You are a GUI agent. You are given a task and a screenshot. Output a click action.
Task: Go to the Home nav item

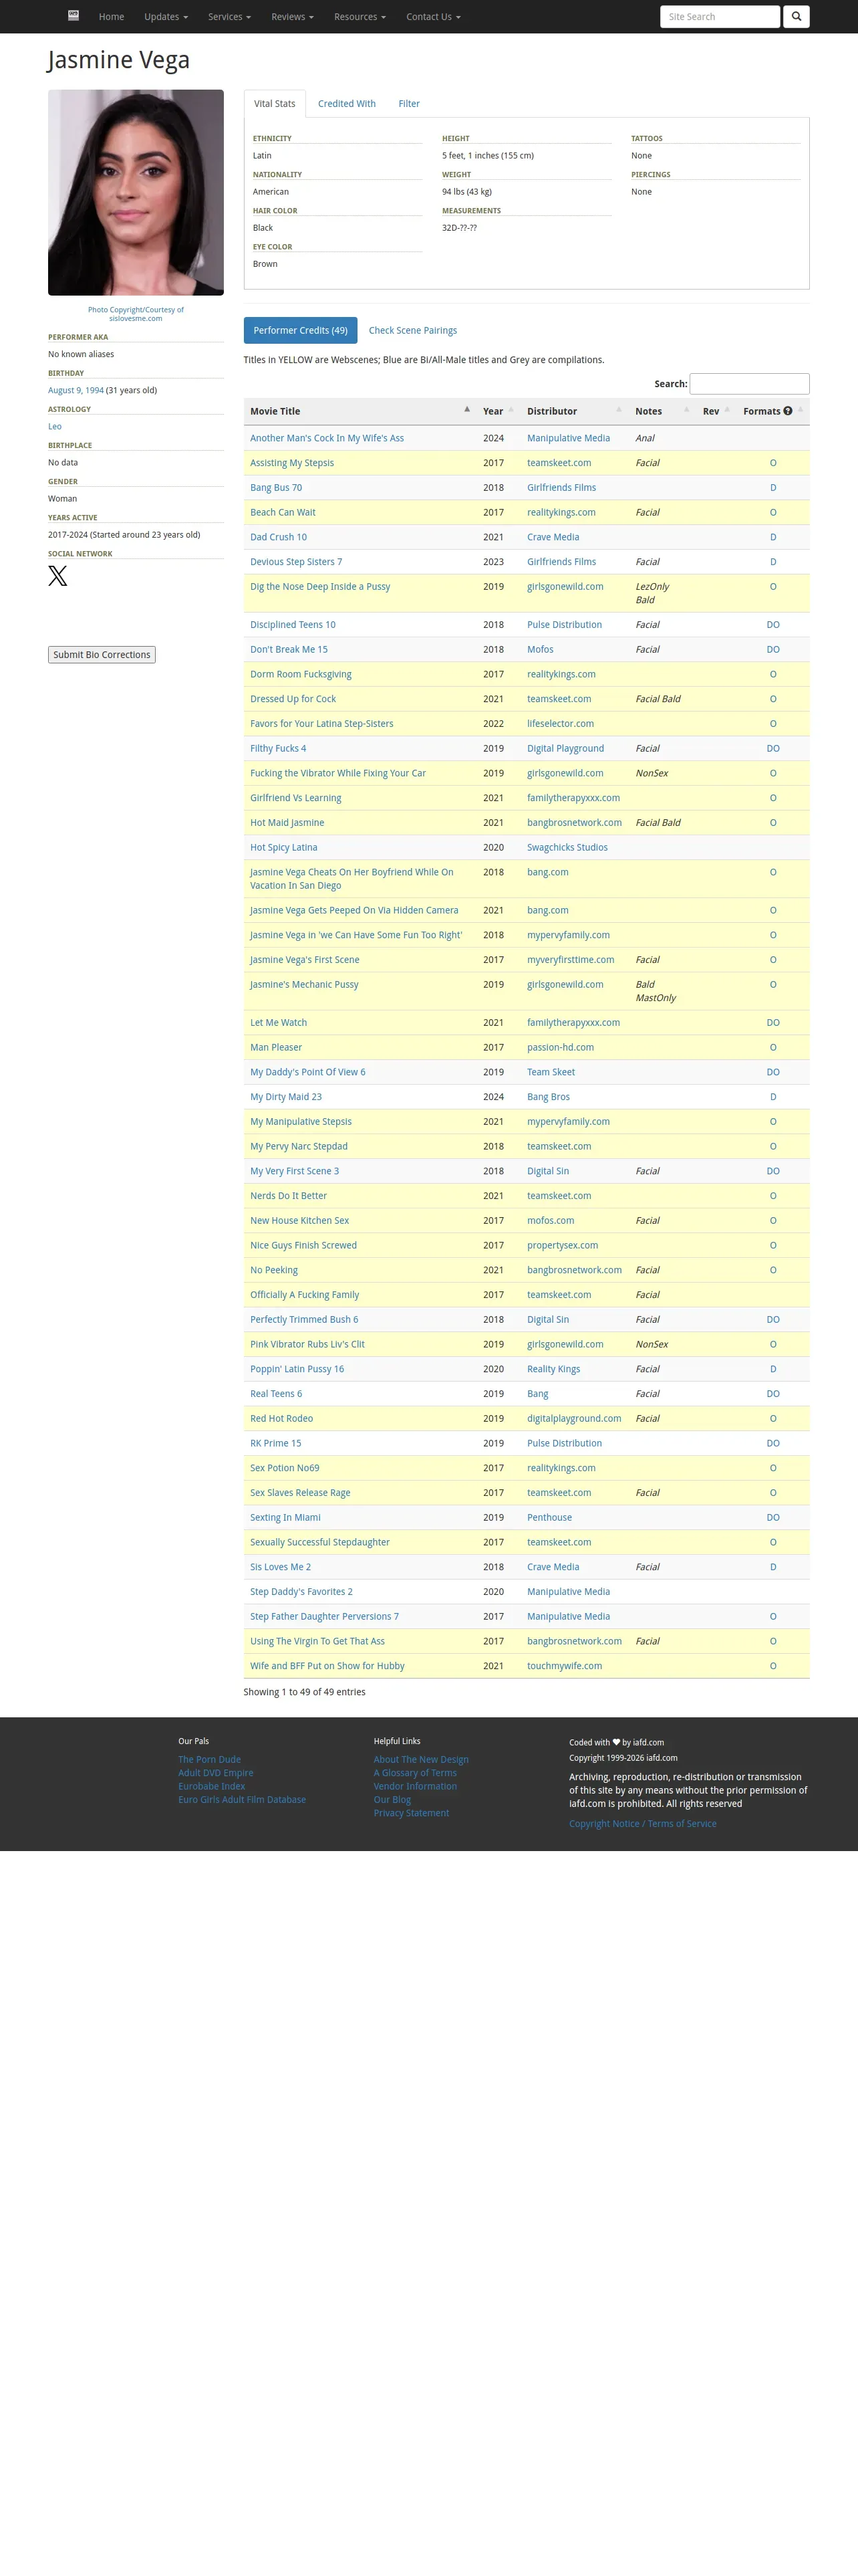[112, 17]
